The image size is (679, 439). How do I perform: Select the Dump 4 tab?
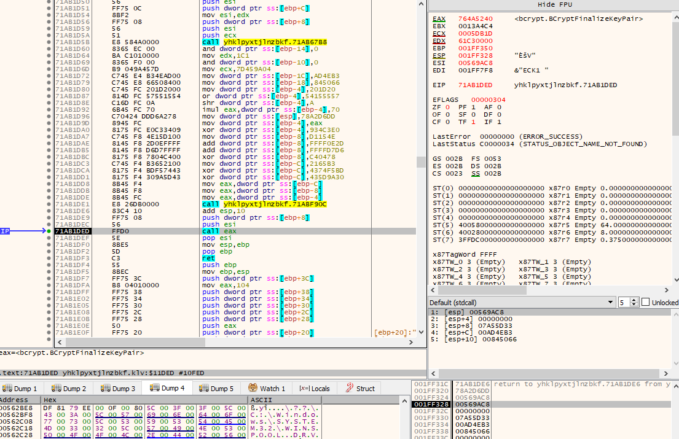167,388
